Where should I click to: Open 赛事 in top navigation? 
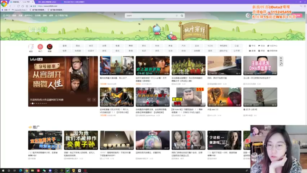pyautogui.click(x=51, y=15)
